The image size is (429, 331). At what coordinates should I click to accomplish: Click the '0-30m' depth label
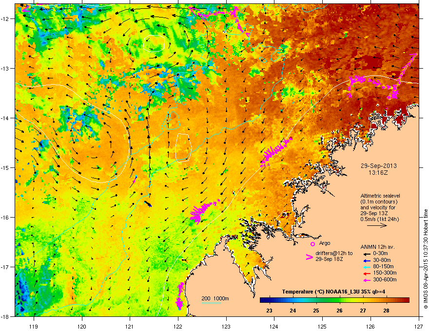tap(380, 254)
